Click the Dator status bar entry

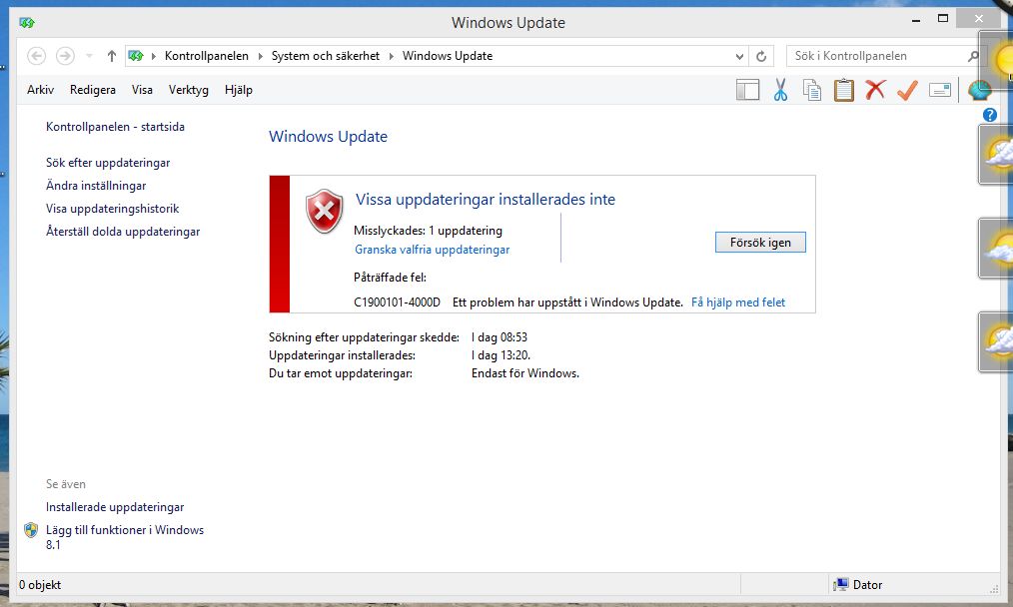[x=858, y=585]
